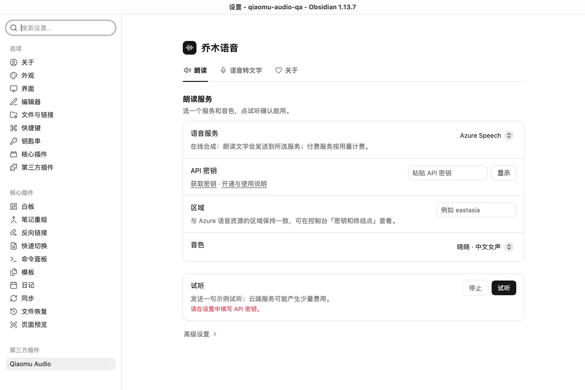The width and height of the screenshot is (585, 390).
Task: Open the 关于 tab with heart icon
Action: tap(286, 71)
